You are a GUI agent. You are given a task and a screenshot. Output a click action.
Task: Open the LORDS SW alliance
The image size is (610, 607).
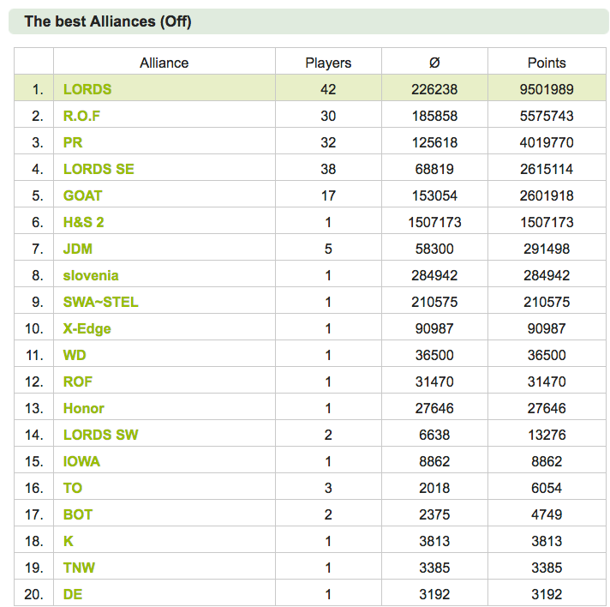point(100,435)
